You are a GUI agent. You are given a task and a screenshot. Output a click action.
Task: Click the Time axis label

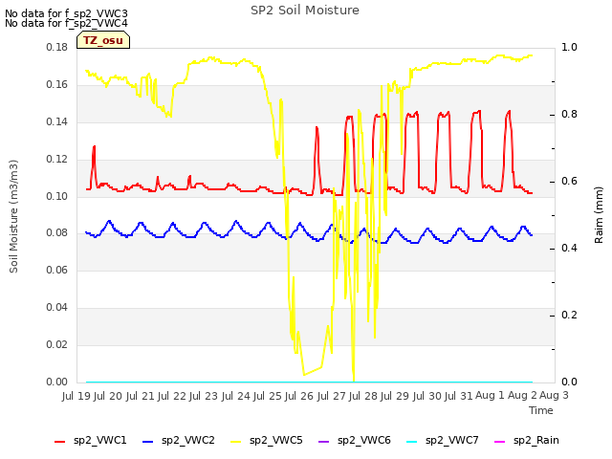541,410
